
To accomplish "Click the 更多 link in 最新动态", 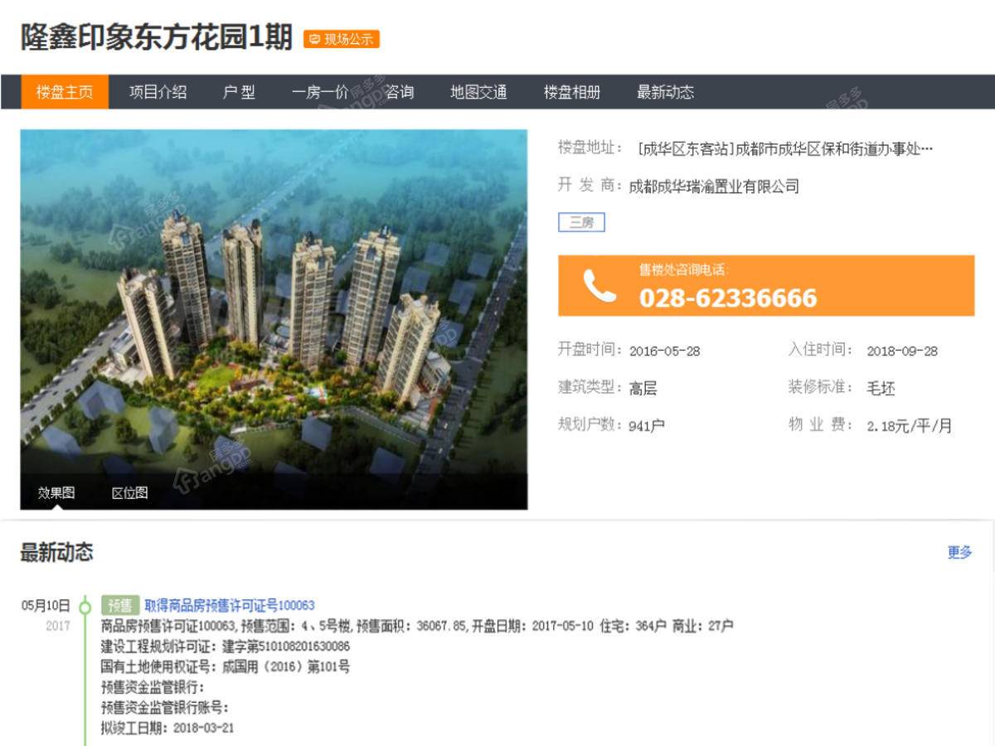I will pos(960,552).
